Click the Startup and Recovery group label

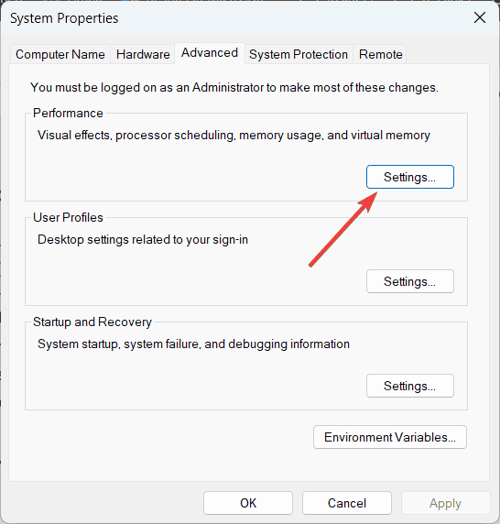(x=92, y=322)
